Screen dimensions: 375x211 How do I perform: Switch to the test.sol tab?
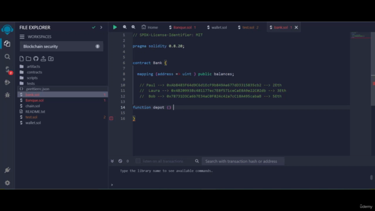248,28
